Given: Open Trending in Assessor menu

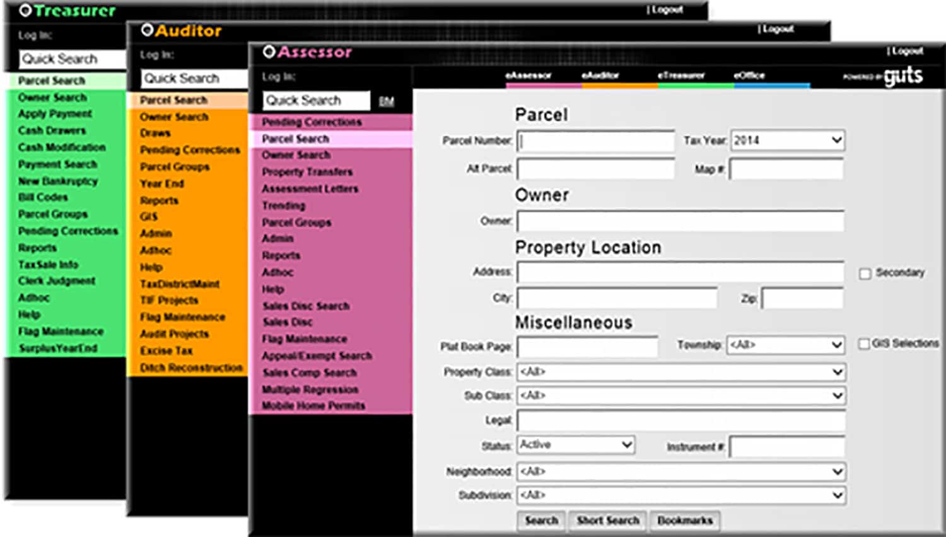Looking at the screenshot, I should (x=283, y=205).
